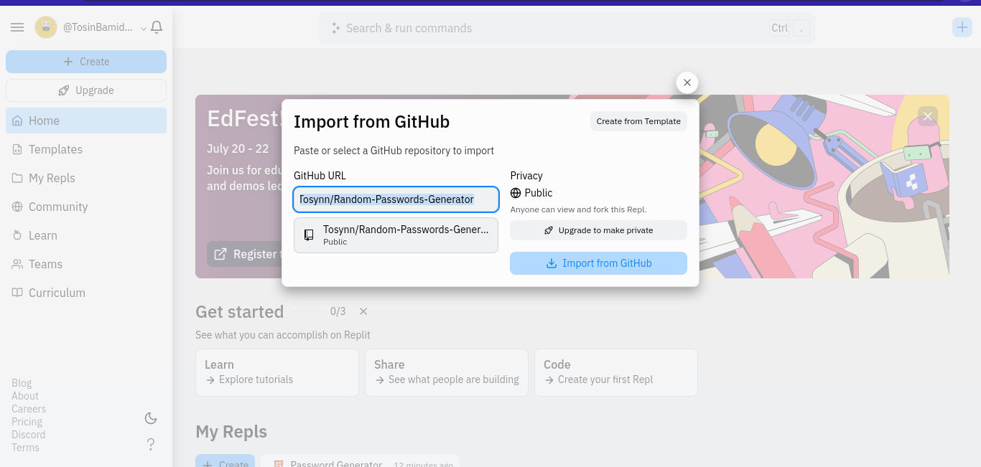This screenshot has height=467, width=981.
Task: Open My Repls in sidebar
Action: coord(52,178)
